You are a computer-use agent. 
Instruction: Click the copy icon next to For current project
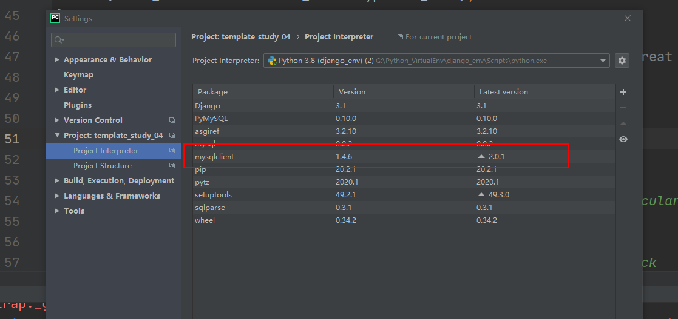pos(400,37)
